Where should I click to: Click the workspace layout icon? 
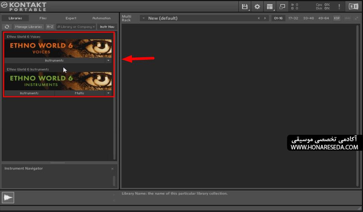270,7
